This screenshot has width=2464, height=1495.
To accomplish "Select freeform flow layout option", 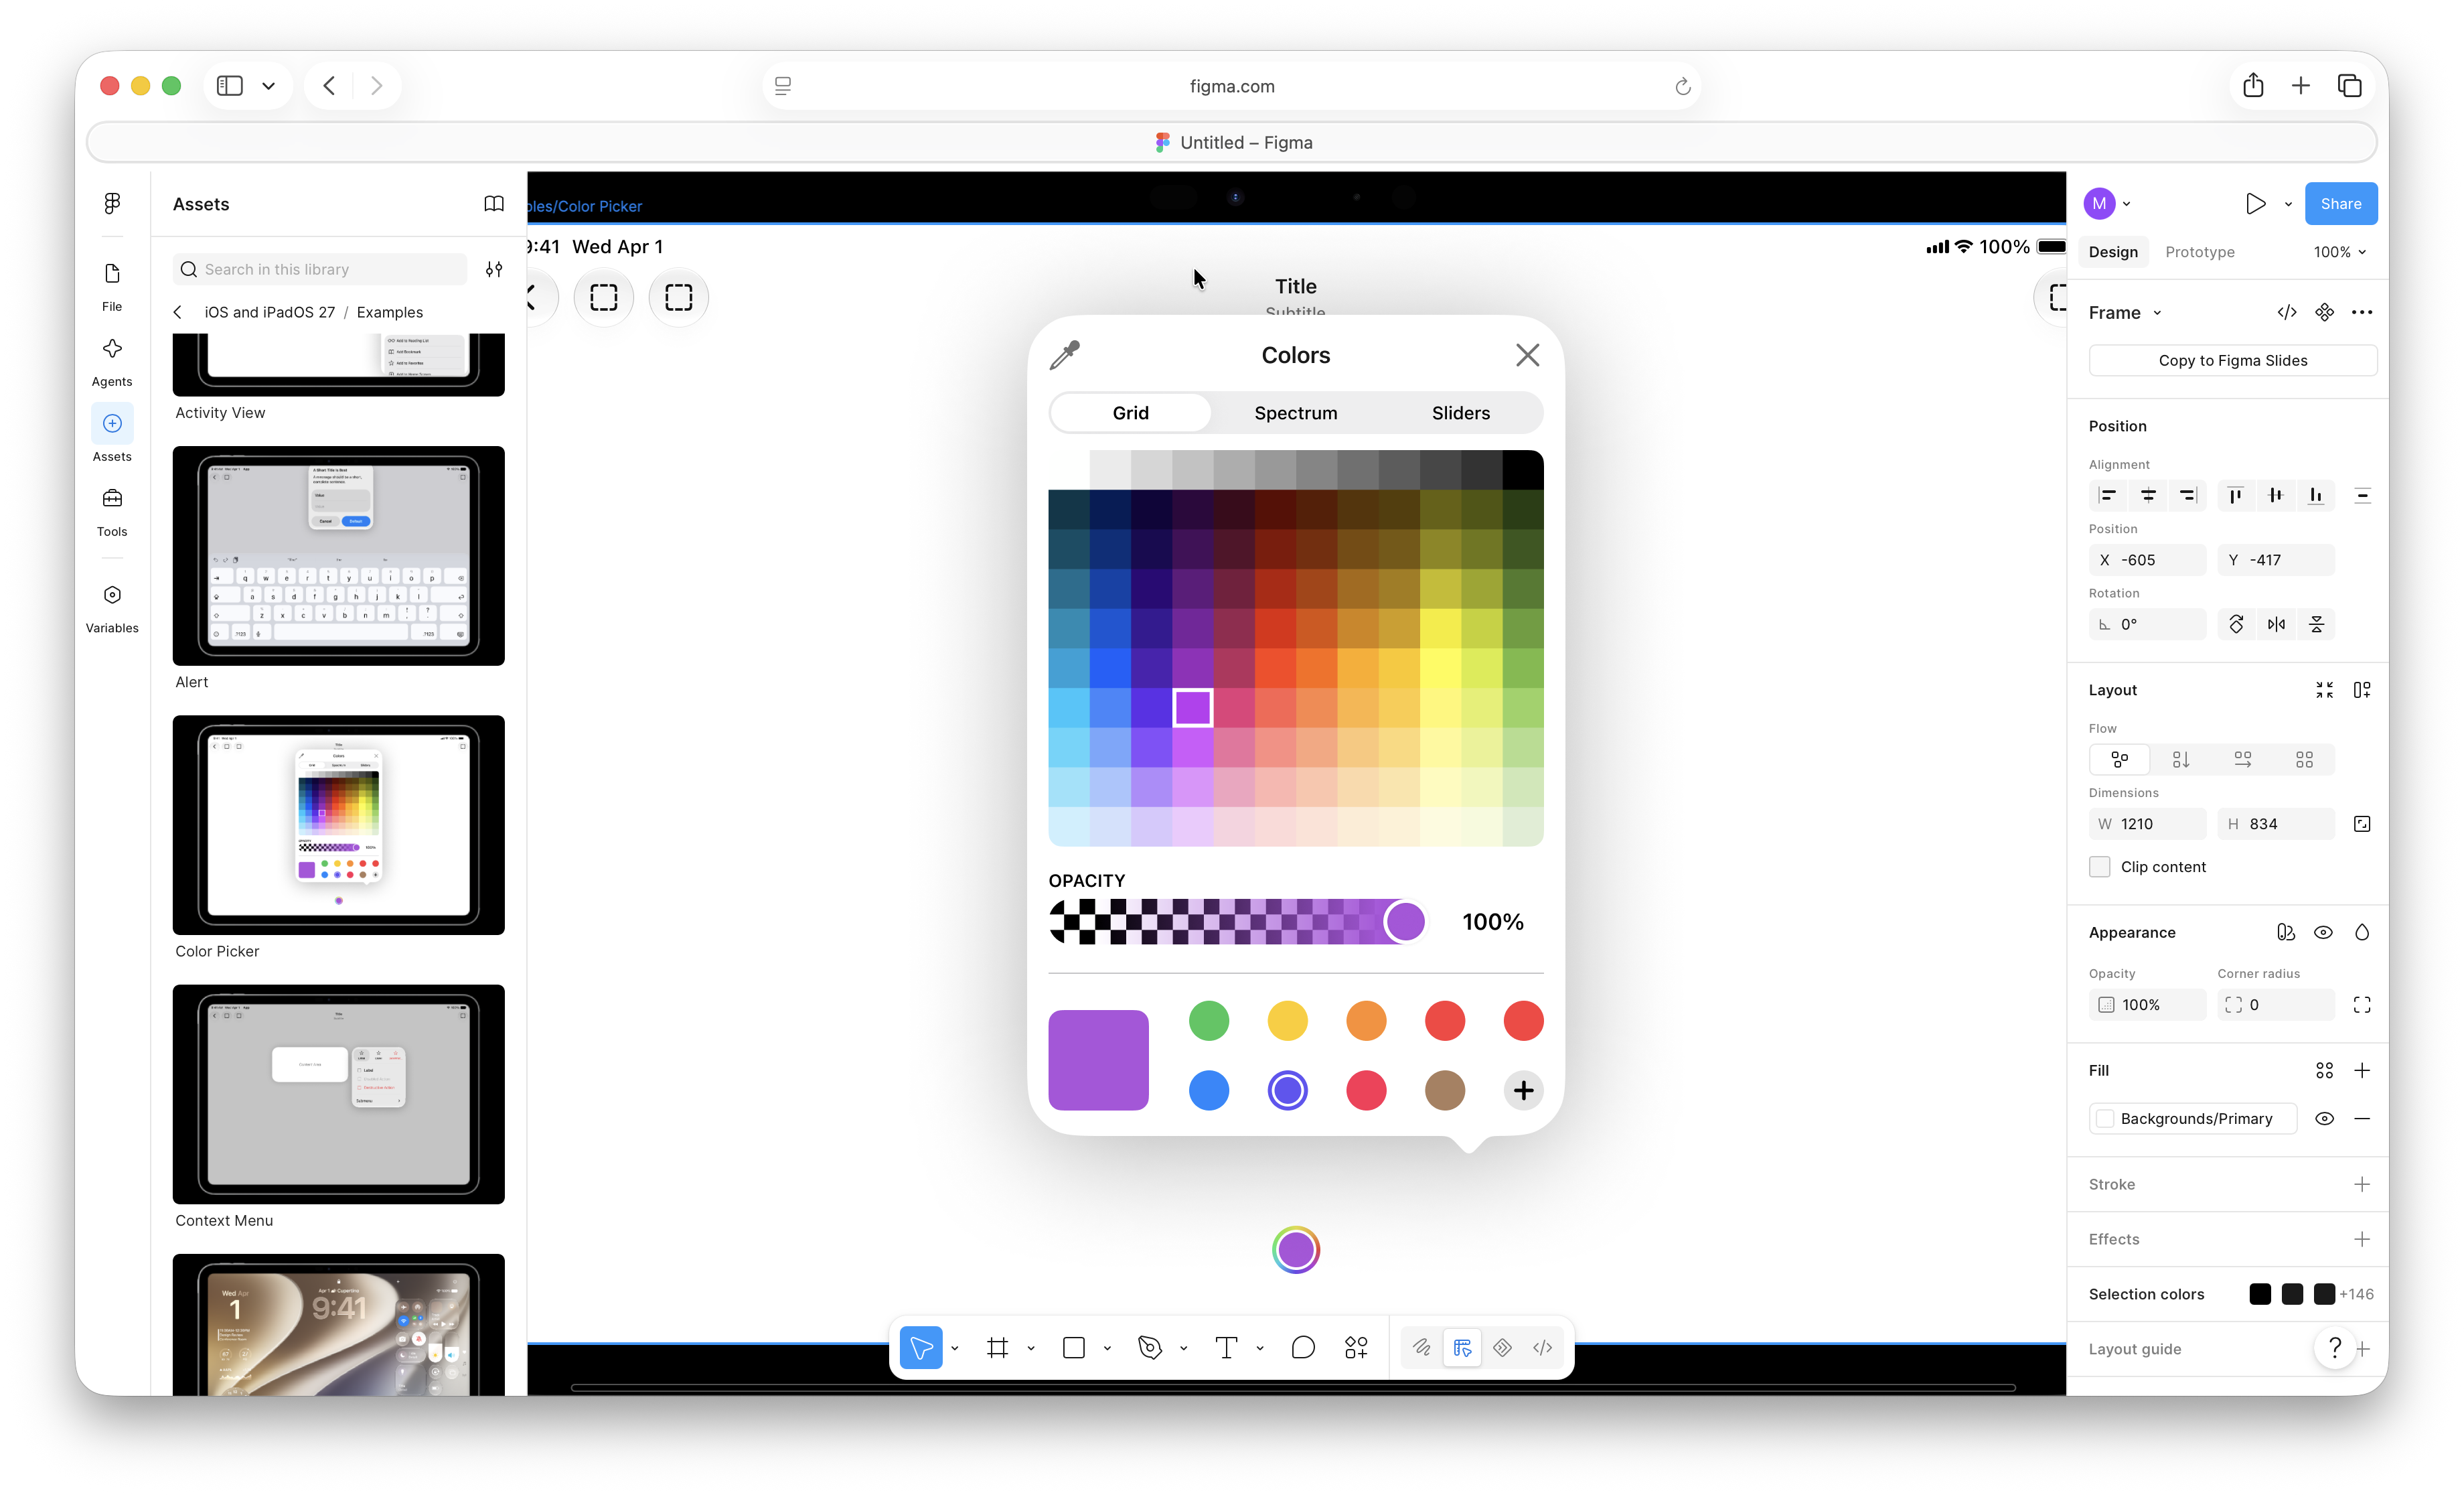I will (x=2120, y=760).
